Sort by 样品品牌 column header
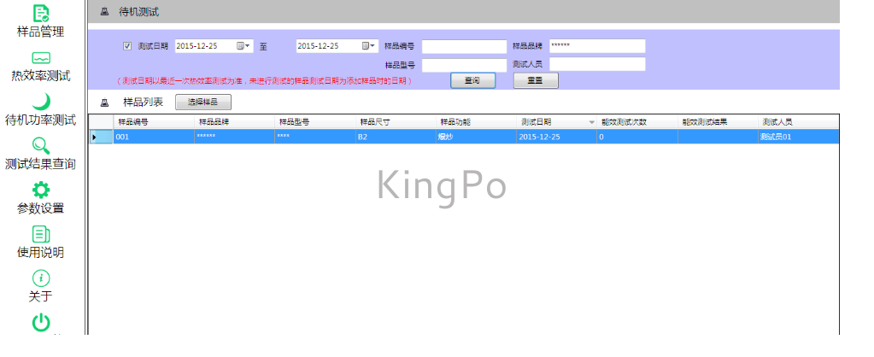874x357 pixels. [x=234, y=122]
